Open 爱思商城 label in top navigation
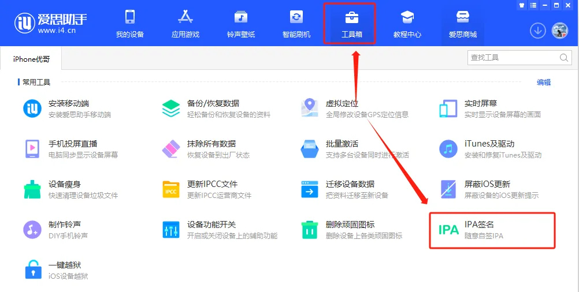This screenshot has width=579, height=292. click(x=463, y=34)
